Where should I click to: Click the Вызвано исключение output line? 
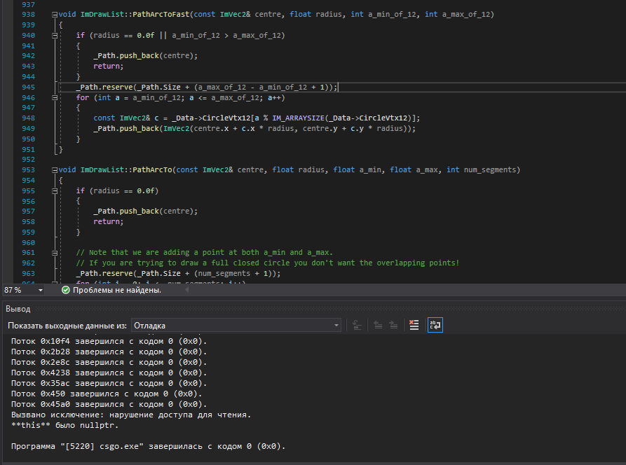[131, 415]
